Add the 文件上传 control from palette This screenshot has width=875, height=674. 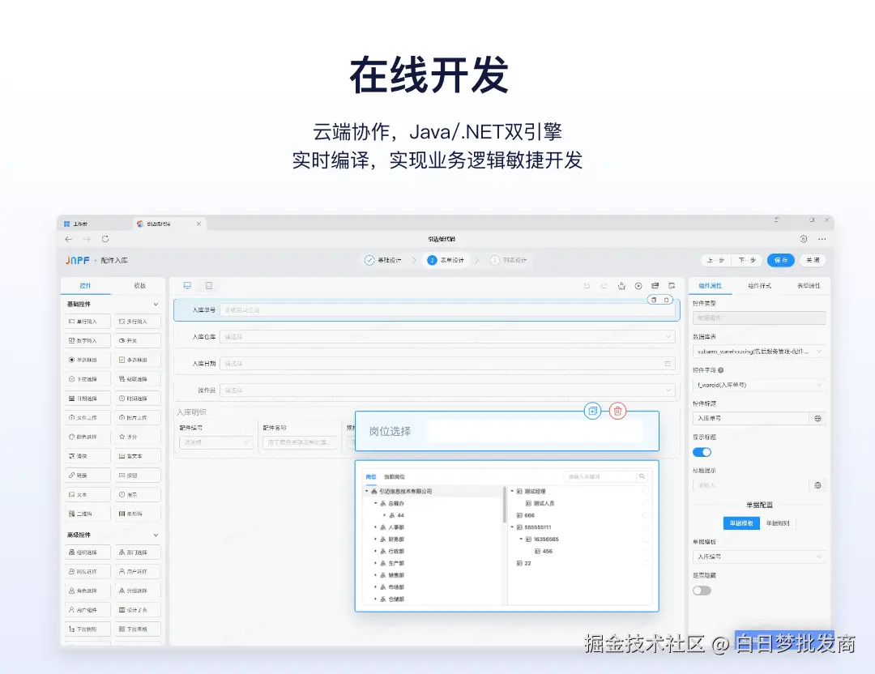(x=87, y=417)
